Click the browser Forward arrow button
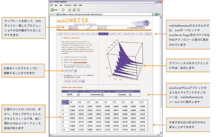This screenshot has width=216, height=137. click(63, 10)
